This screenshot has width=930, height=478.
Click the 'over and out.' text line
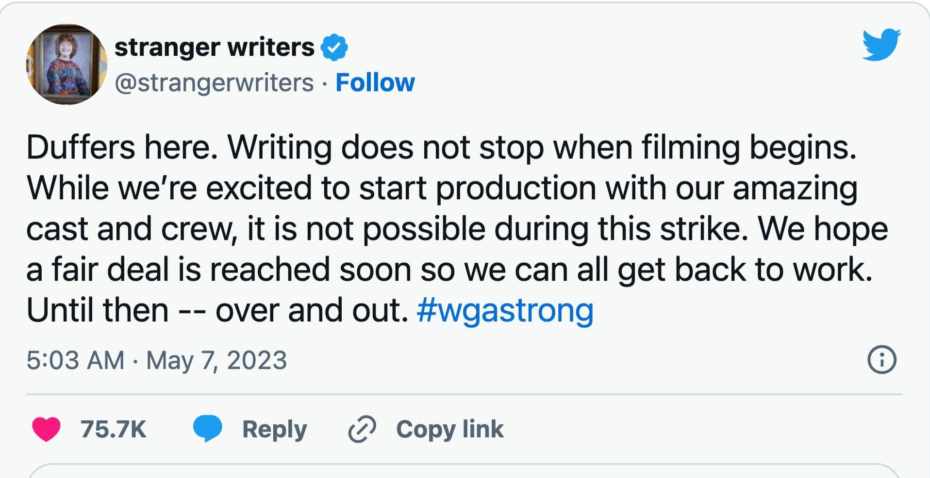pos(311,310)
